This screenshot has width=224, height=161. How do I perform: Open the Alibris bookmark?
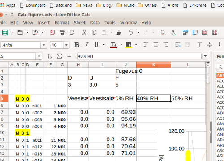click(x=170, y=5)
